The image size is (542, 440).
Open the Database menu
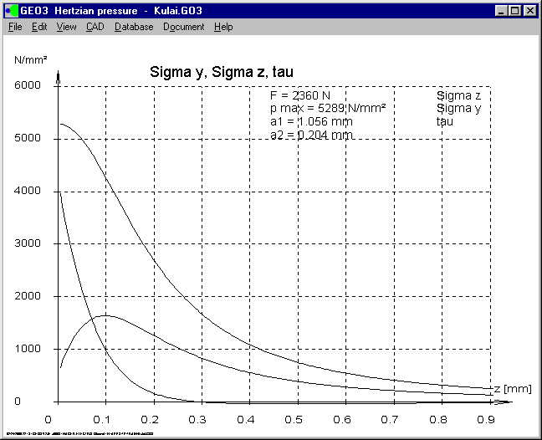tap(134, 27)
